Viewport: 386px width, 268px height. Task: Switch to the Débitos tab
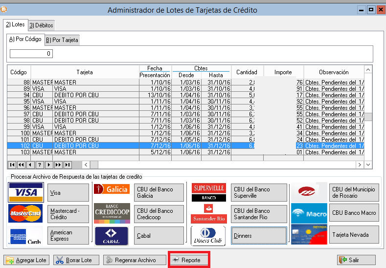(x=41, y=25)
